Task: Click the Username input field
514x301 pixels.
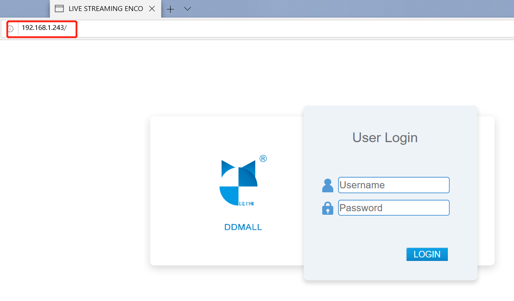Action: 394,185
